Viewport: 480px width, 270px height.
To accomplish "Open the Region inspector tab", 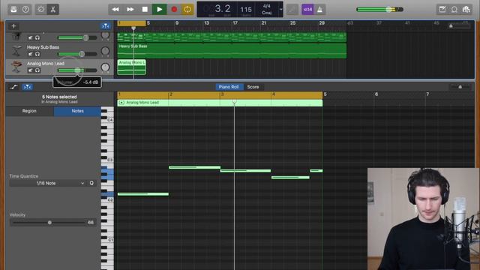I will click(29, 111).
